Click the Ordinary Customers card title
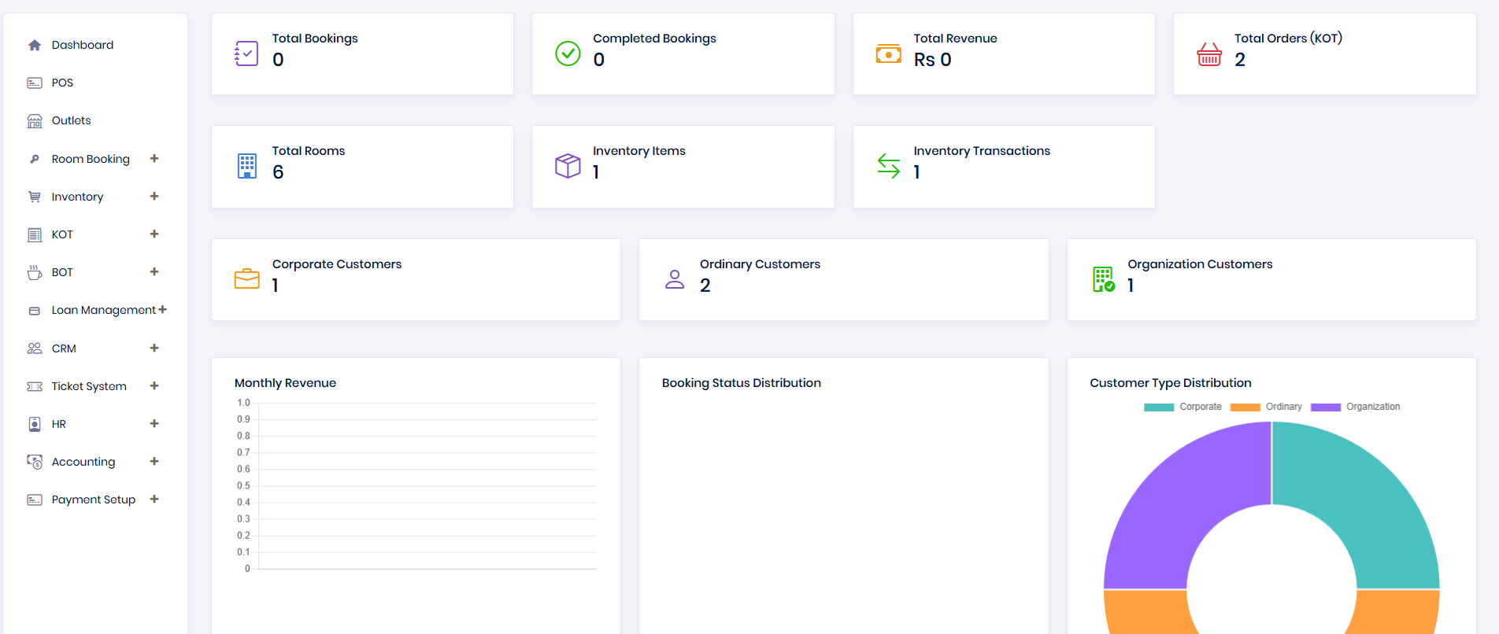Viewport: 1499px width, 634px height. point(760,264)
